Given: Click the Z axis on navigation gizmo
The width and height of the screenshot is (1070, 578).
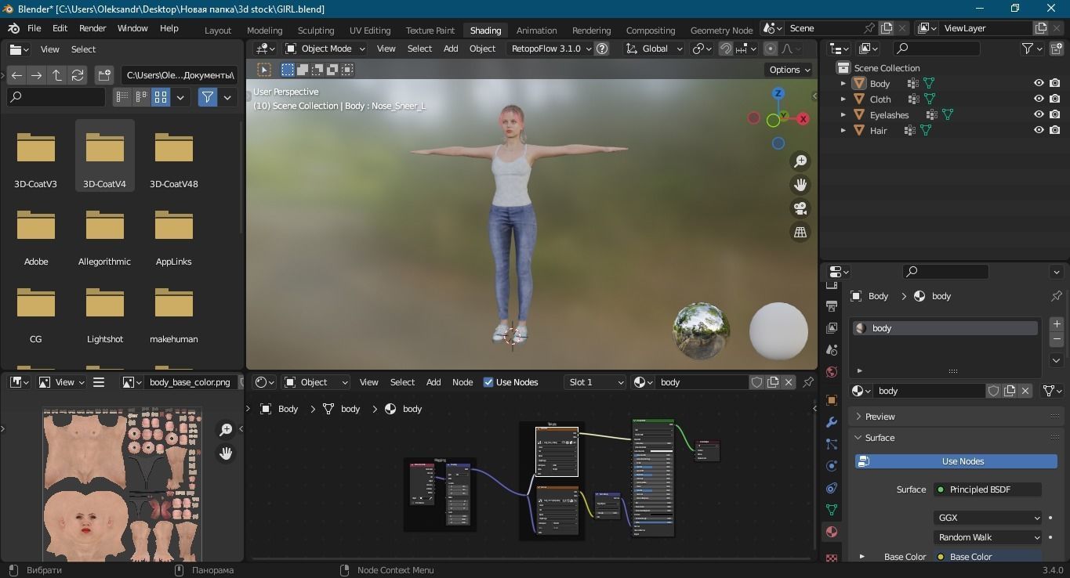Looking at the screenshot, I should [x=778, y=93].
